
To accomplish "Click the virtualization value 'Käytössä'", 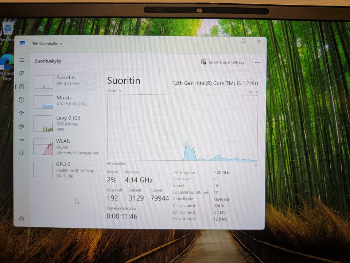I will (221, 199).
